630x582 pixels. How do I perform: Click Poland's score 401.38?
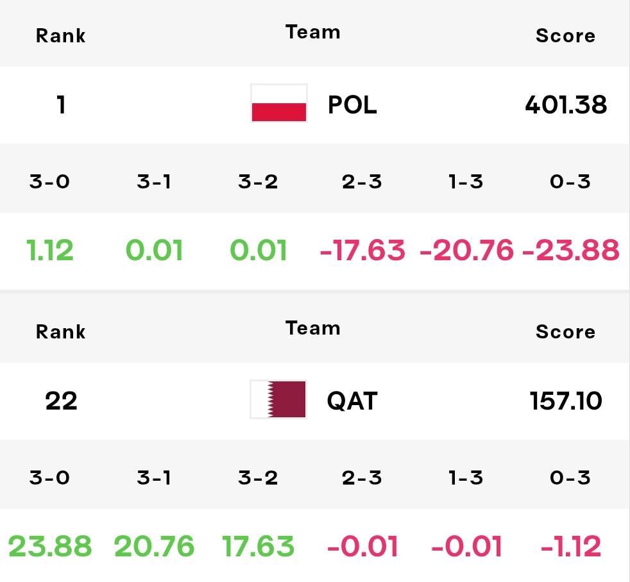click(x=566, y=104)
